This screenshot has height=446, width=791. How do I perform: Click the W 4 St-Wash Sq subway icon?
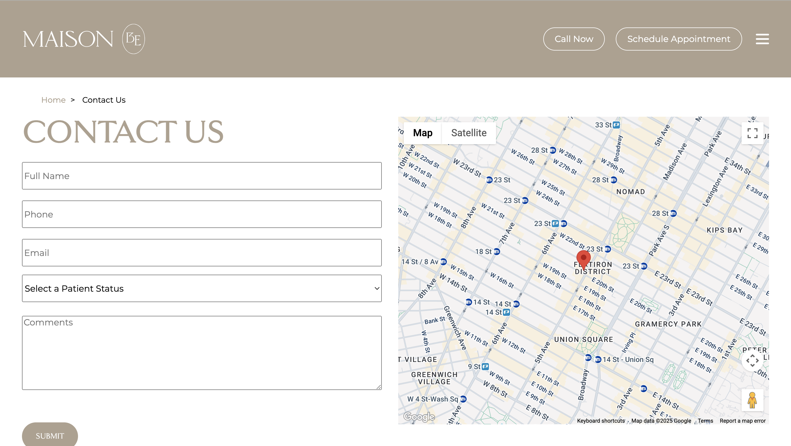pyautogui.click(x=463, y=399)
